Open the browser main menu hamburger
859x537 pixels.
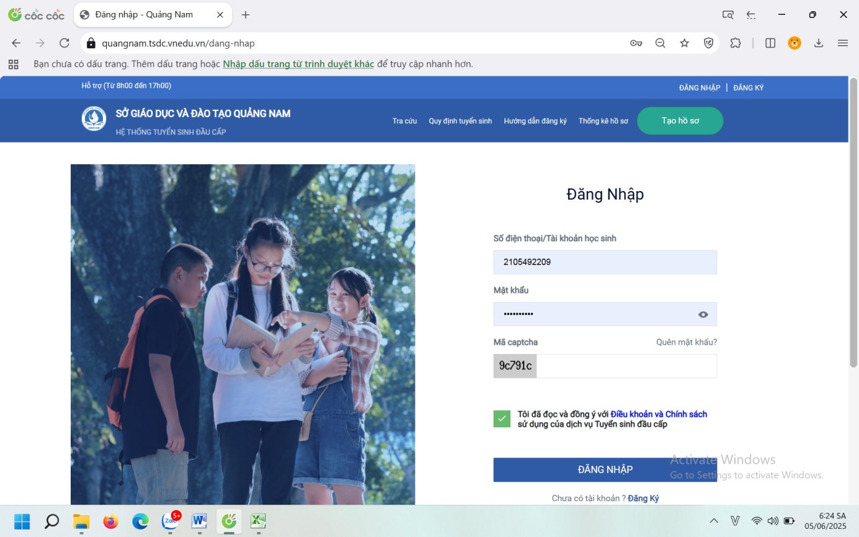tap(842, 43)
